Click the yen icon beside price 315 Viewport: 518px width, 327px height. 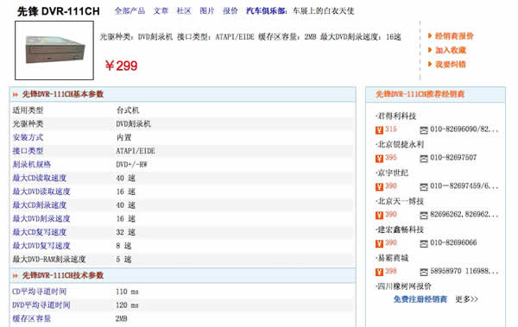point(379,130)
